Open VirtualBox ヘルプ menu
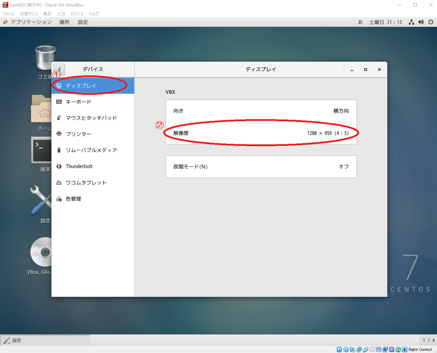 coord(94,14)
